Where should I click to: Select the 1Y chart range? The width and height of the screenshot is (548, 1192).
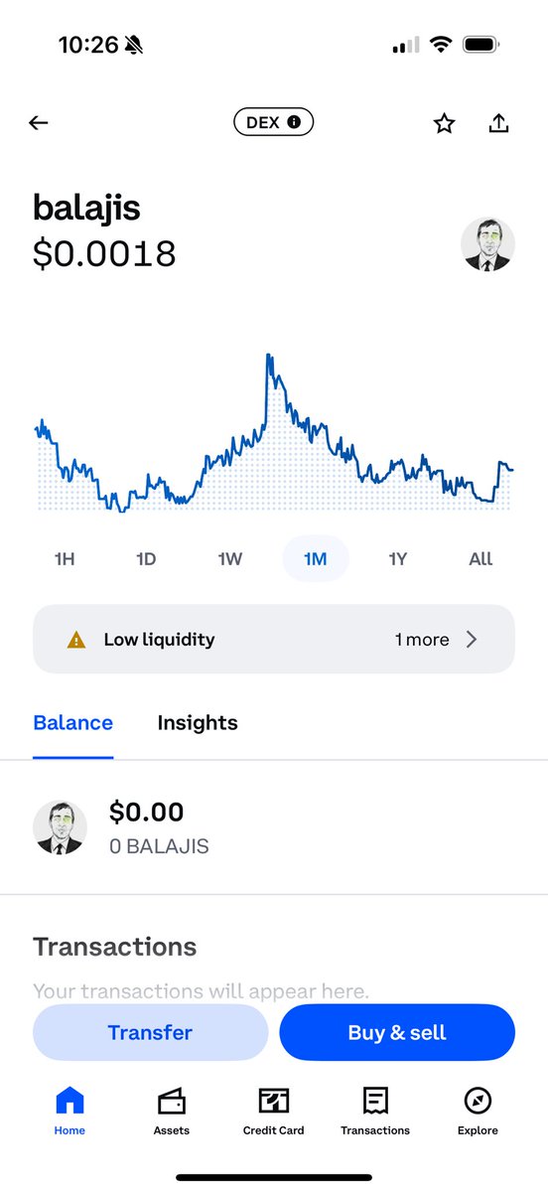(398, 559)
